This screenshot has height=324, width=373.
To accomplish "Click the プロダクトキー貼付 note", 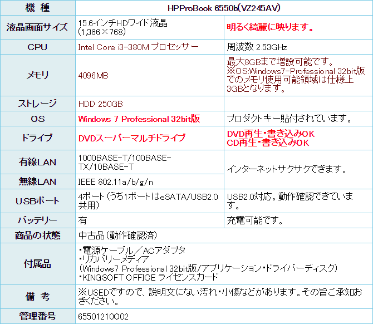I will [288, 119].
